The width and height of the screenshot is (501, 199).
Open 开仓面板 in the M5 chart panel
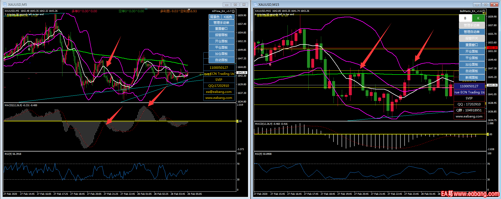pos(221,41)
